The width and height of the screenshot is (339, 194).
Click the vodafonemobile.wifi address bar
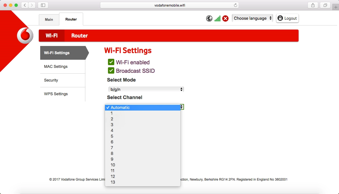click(x=169, y=5)
